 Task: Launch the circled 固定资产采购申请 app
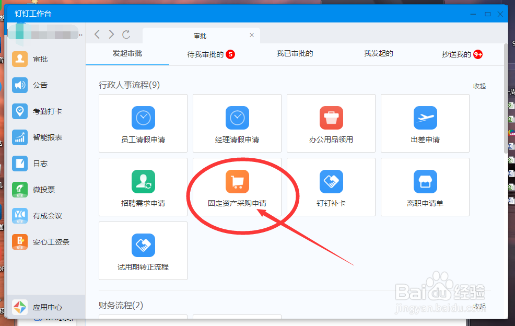(237, 187)
